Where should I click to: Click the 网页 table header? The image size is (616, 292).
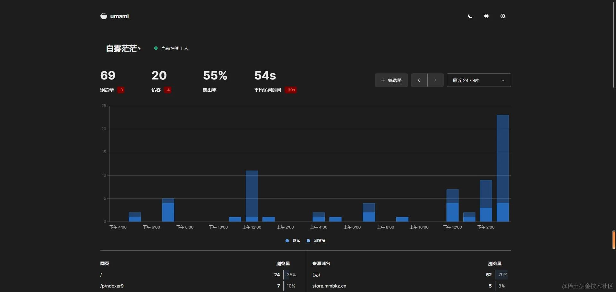tap(105, 263)
